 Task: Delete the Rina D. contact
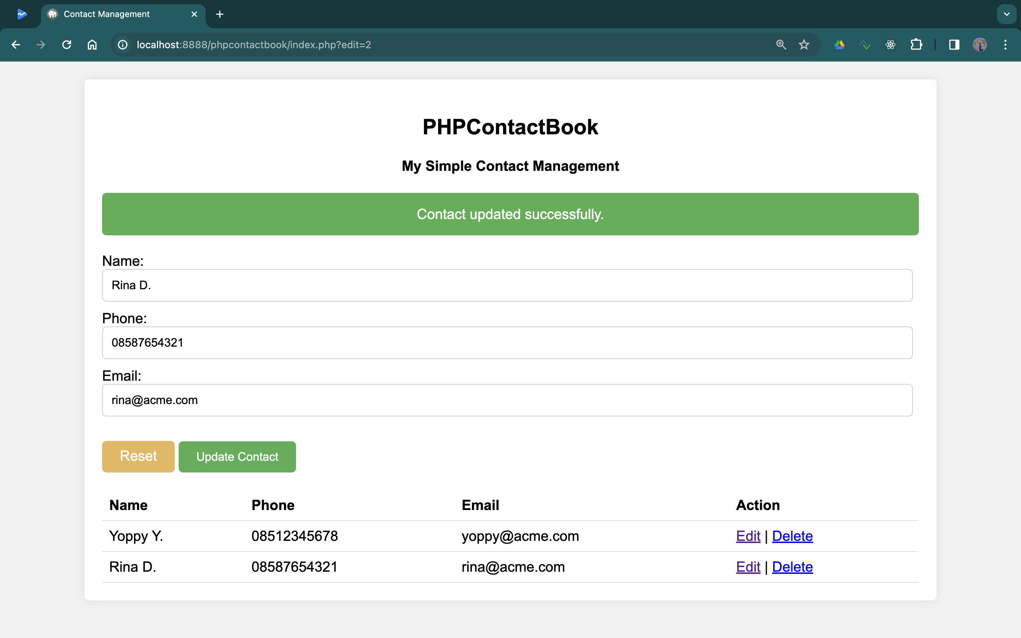pyautogui.click(x=792, y=567)
